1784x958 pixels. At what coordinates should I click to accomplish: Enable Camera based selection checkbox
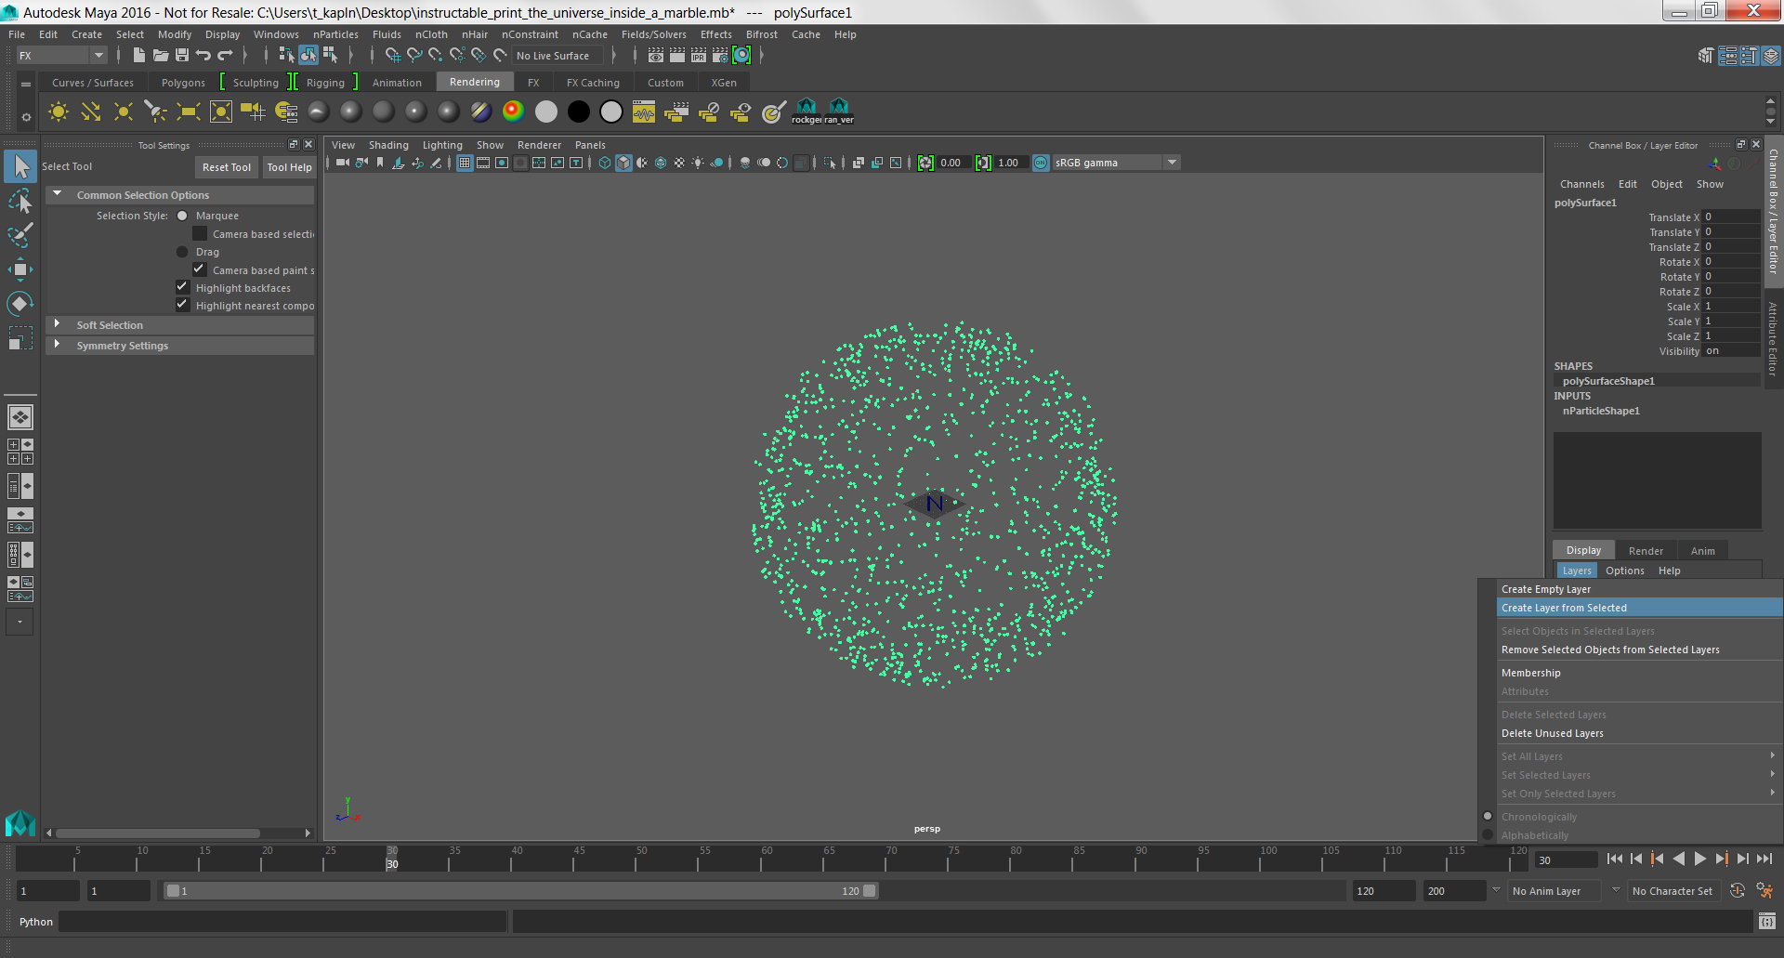tap(200, 233)
